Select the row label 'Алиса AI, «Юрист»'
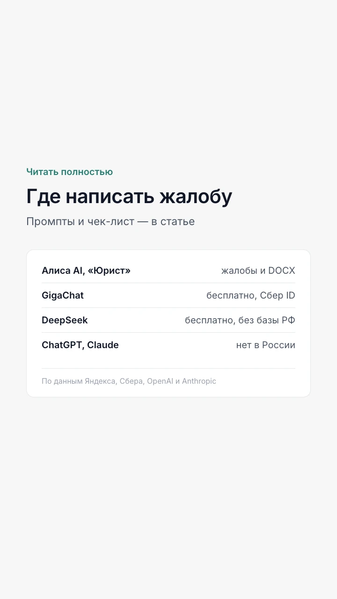 pos(86,270)
